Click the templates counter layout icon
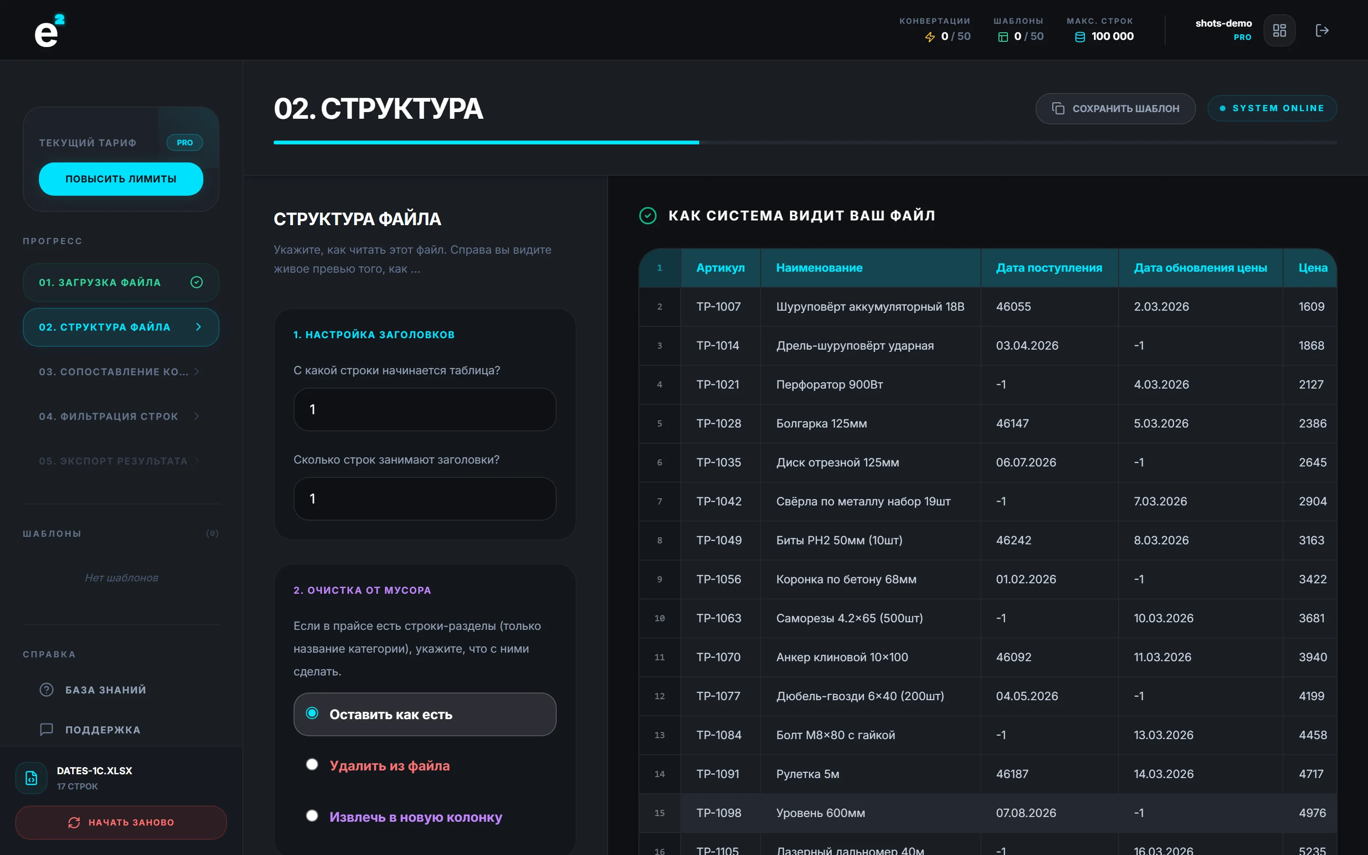Image resolution: width=1368 pixels, height=855 pixels. [1003, 37]
